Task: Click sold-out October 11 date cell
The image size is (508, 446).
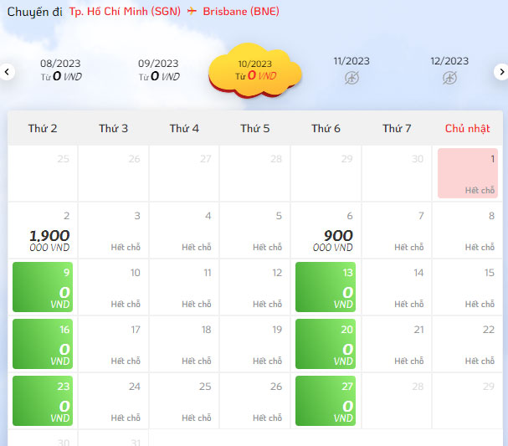Action: coord(184,287)
